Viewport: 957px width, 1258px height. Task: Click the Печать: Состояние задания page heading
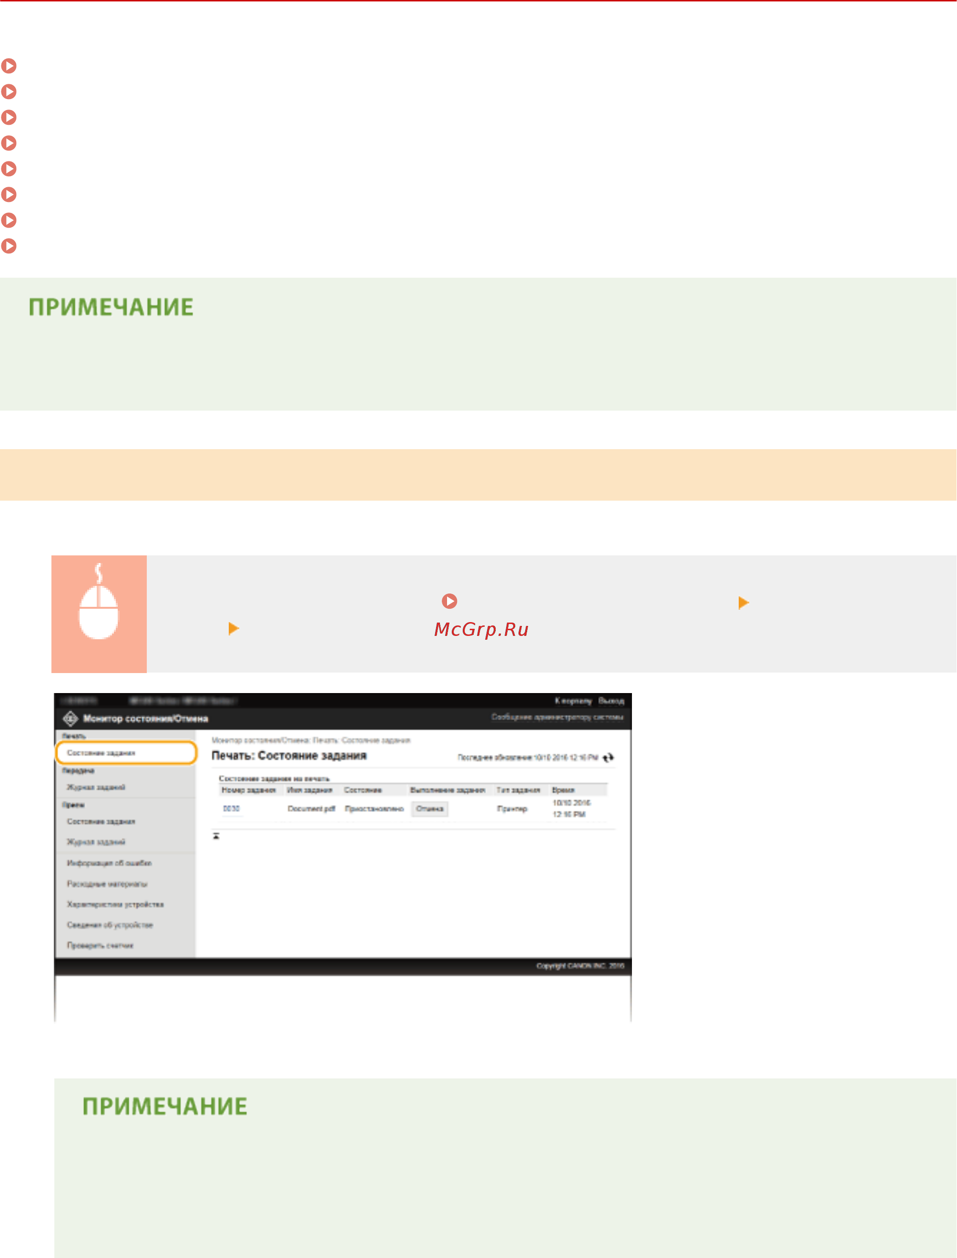click(289, 756)
